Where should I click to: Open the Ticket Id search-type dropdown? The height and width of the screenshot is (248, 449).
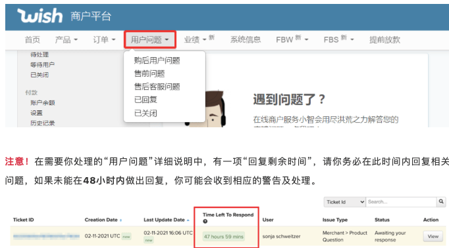click(x=344, y=202)
